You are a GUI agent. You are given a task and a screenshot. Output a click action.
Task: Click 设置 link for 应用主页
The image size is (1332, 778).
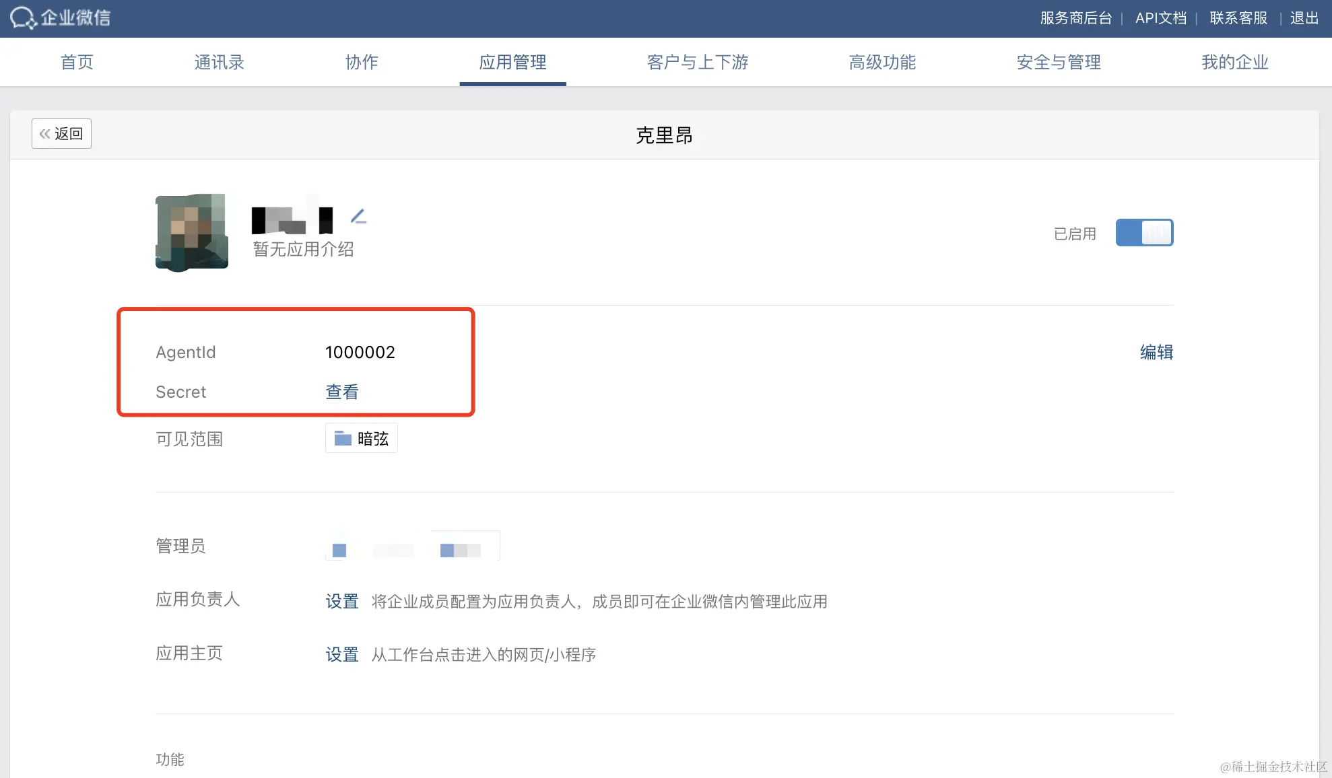coord(342,654)
